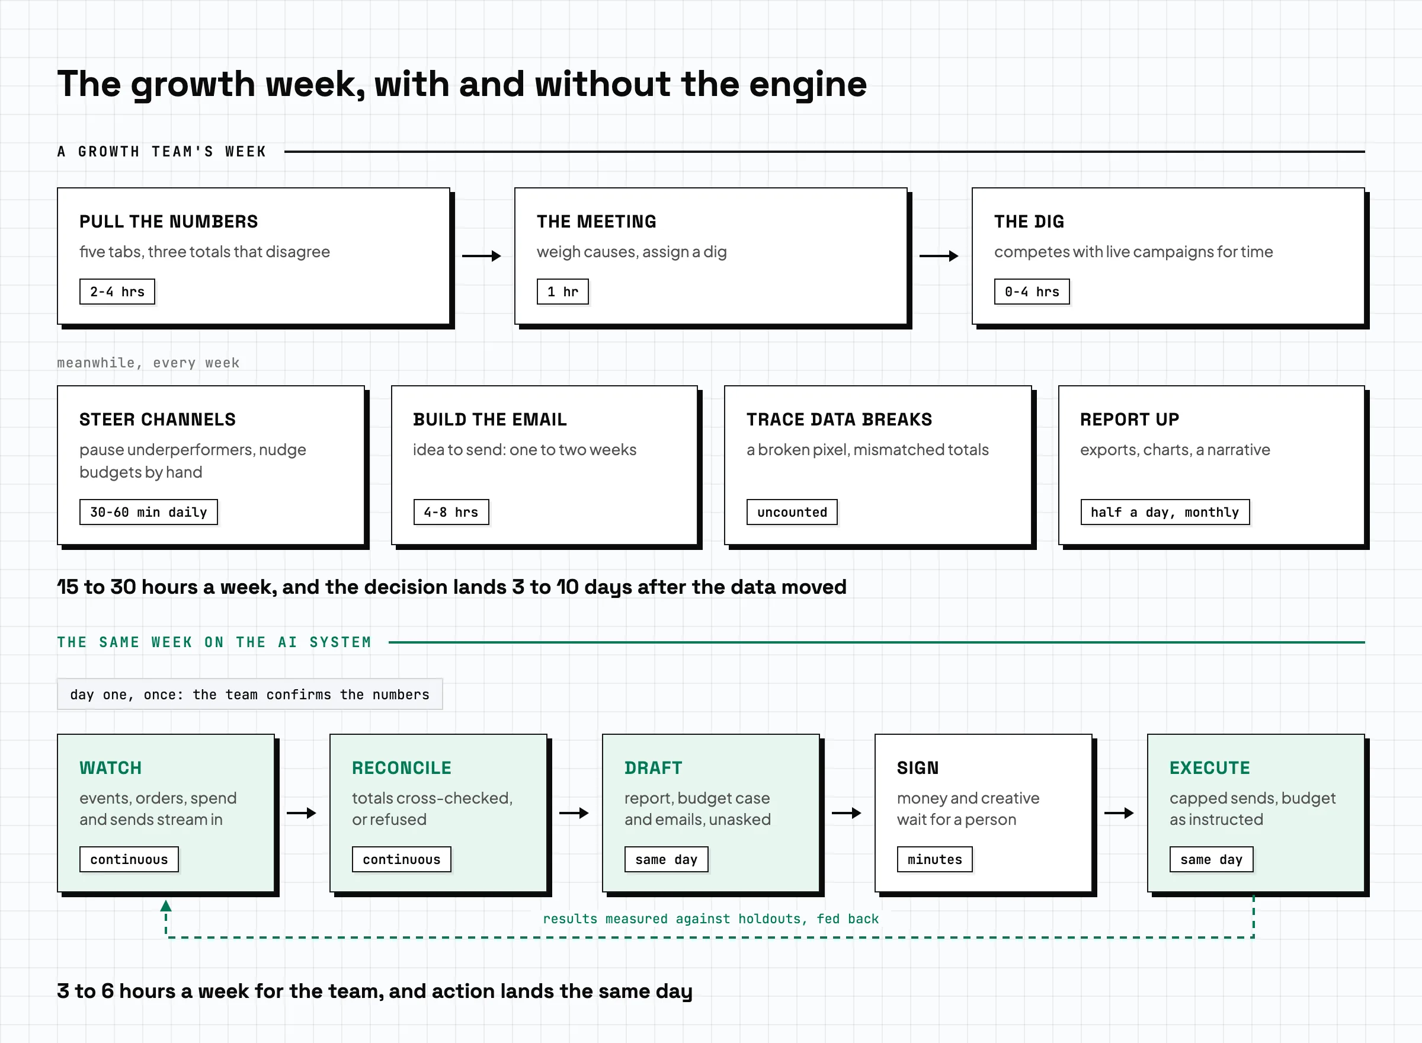This screenshot has width=1422, height=1043.
Task: Click 'exports, charts, a narrative' text
Action: 1175,450
